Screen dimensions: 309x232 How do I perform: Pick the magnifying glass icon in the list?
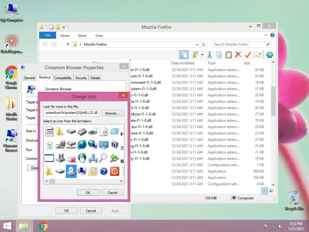tap(103, 158)
